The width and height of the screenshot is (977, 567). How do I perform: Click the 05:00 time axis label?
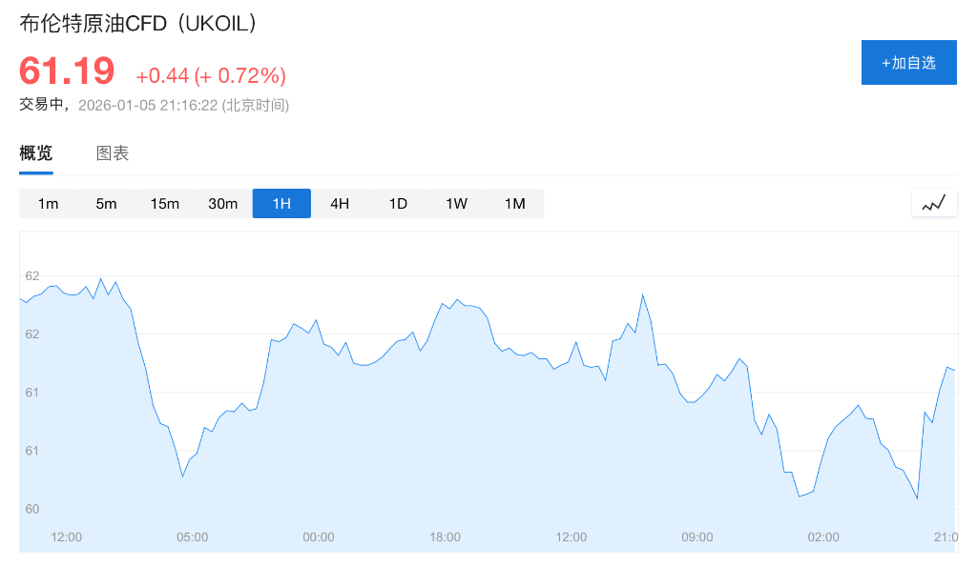pos(192,537)
